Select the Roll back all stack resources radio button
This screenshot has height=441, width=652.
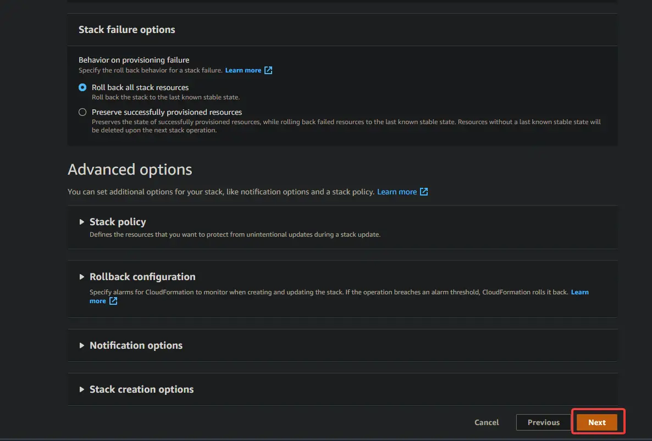pyautogui.click(x=82, y=87)
